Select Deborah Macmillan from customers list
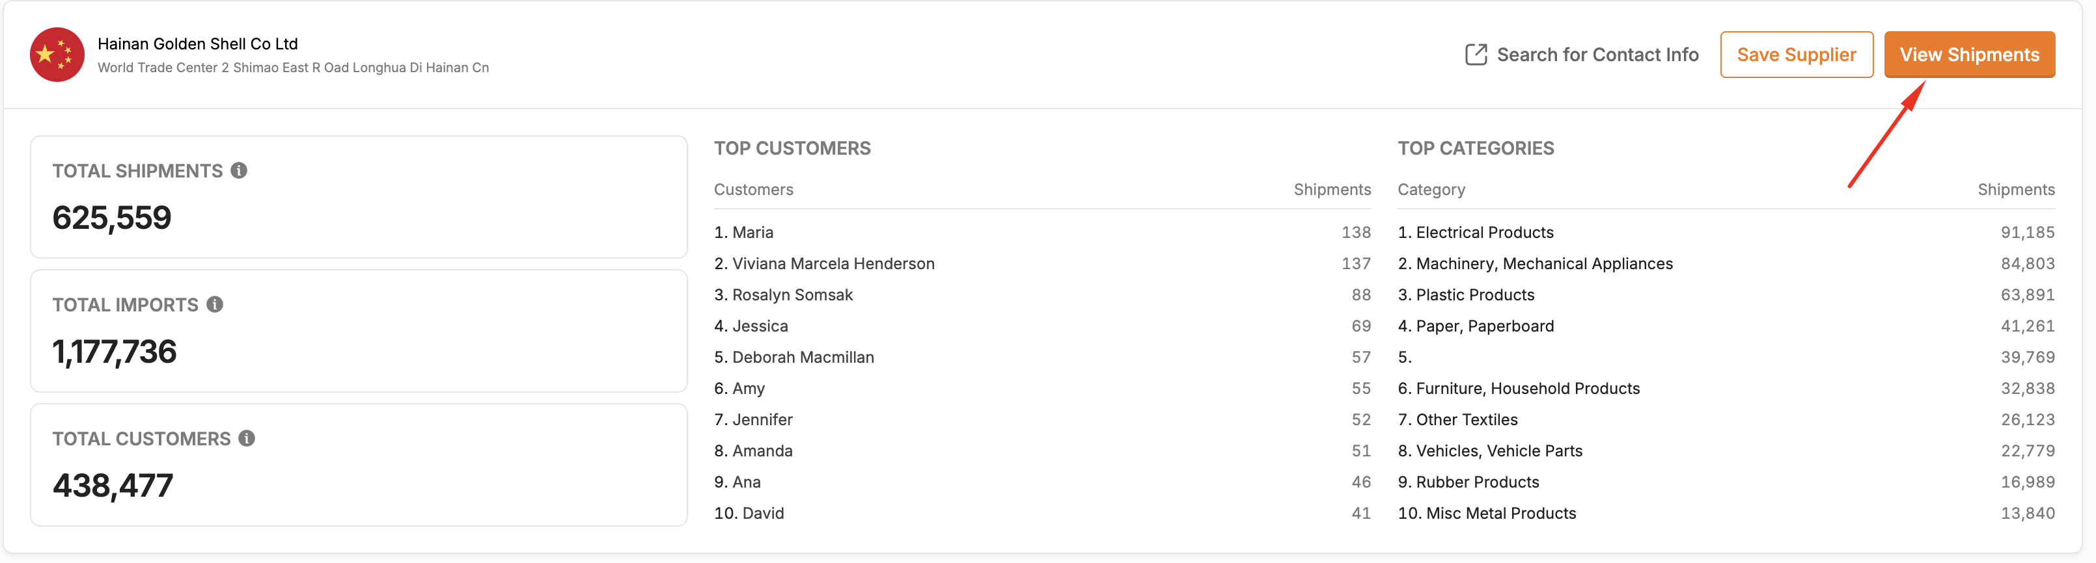This screenshot has height=563, width=2096. click(802, 358)
